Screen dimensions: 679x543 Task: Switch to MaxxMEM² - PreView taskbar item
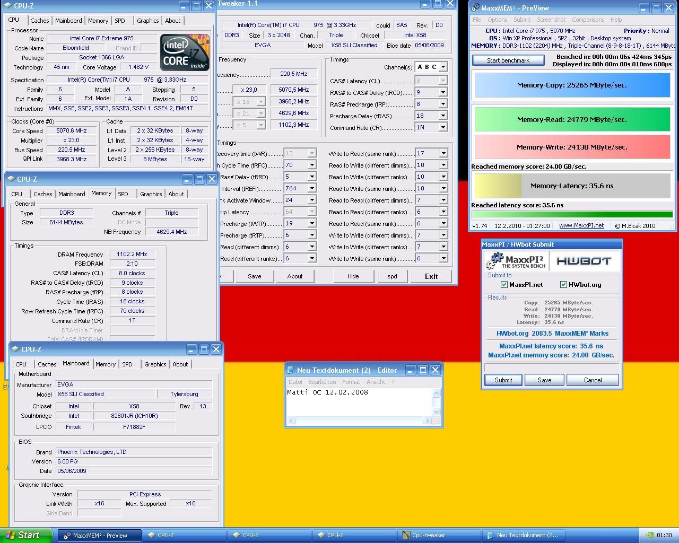(100, 535)
